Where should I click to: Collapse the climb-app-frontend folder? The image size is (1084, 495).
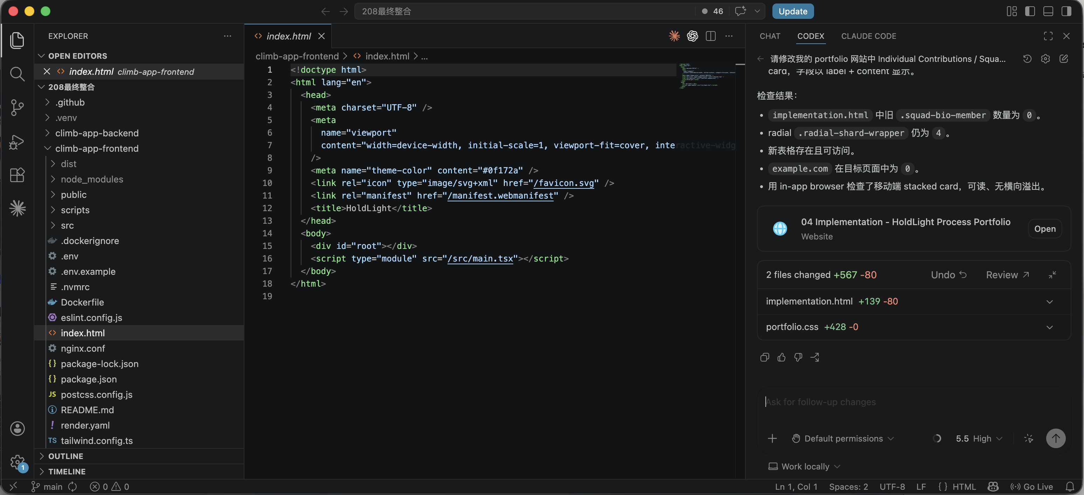(x=139, y=148)
